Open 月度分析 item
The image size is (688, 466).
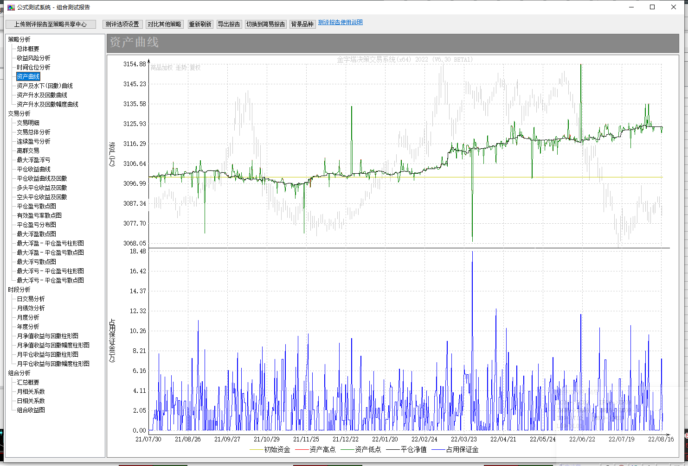pos(28,317)
